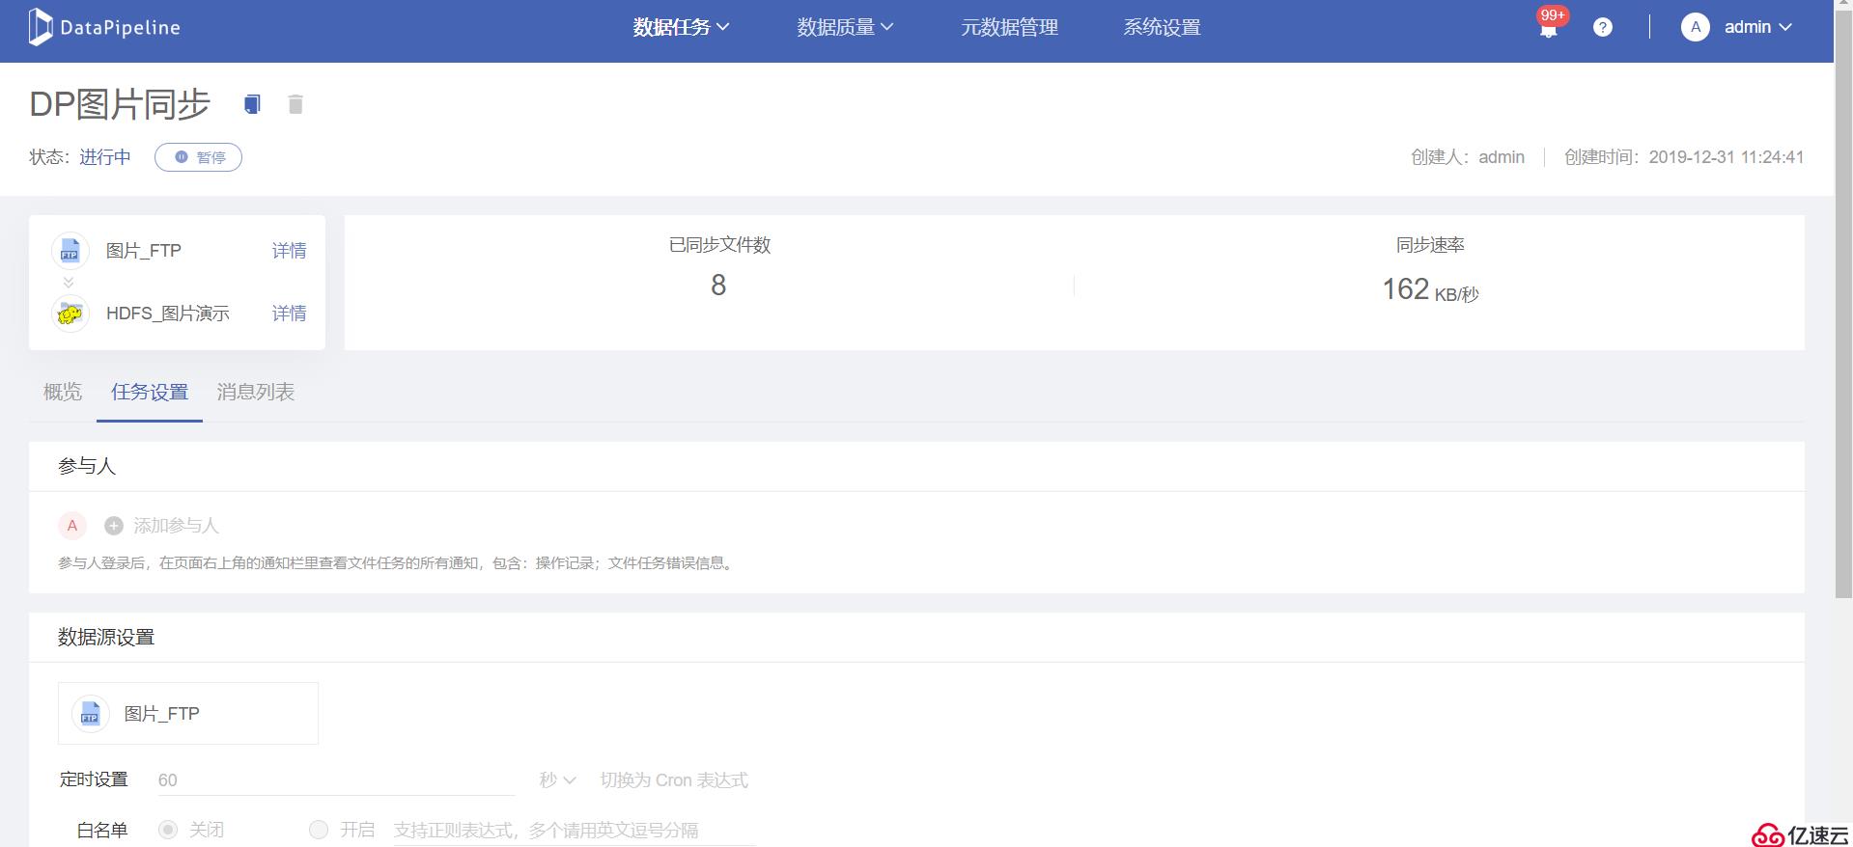This screenshot has width=1853, height=847.
Task: Click the HDFS_图片演示 elephant icon
Action: (x=70, y=314)
